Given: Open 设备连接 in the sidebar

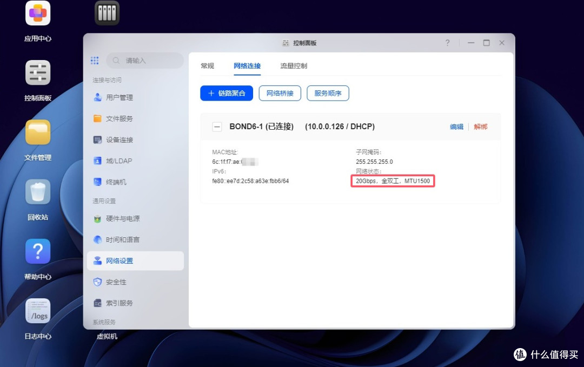Looking at the screenshot, I should (135, 140).
